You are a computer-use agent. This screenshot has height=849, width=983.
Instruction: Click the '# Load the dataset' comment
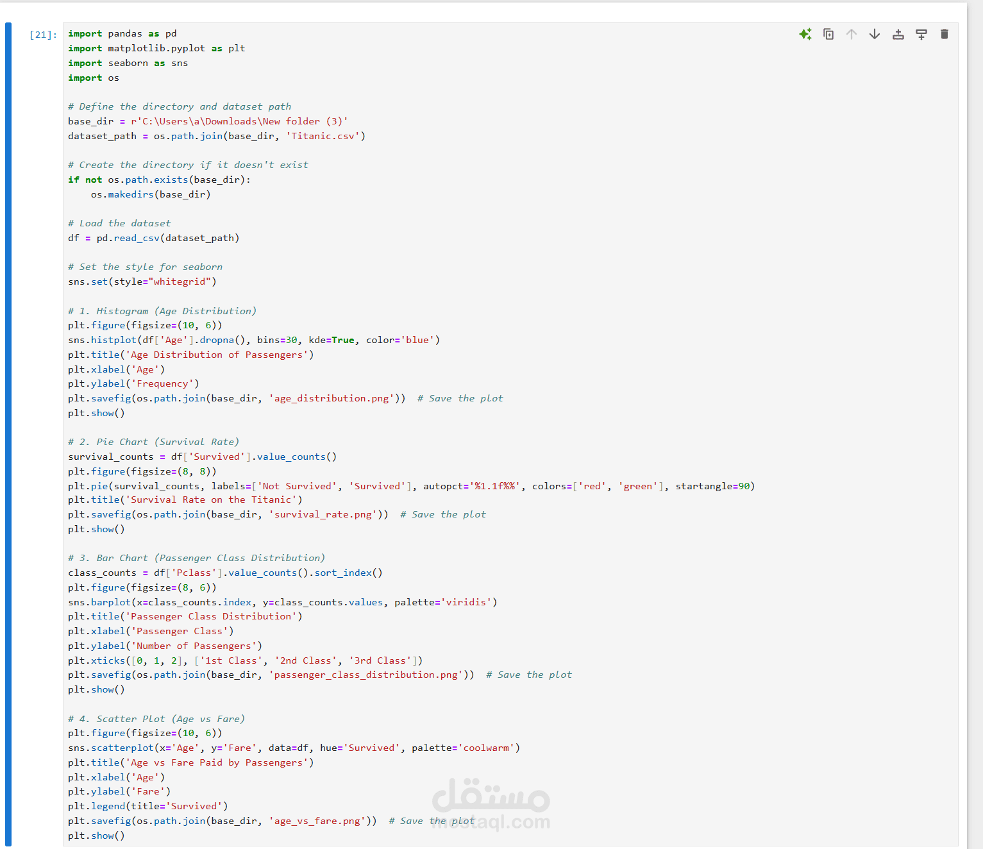pos(119,223)
